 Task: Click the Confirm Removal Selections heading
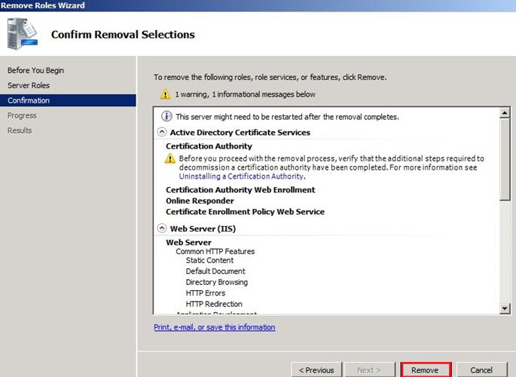[123, 34]
